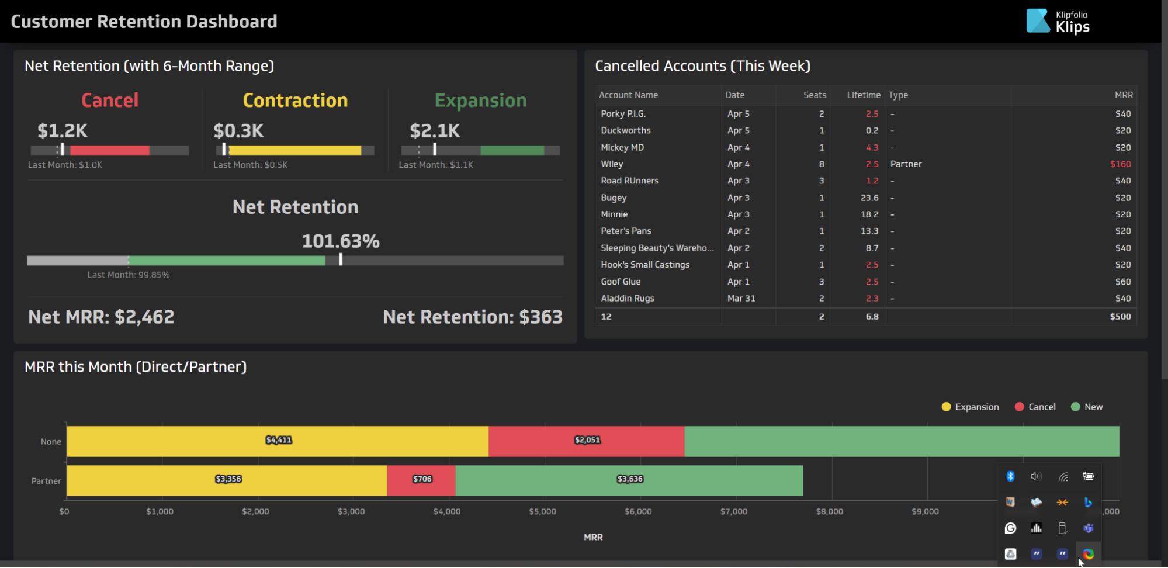This screenshot has height=568, width=1168.
Task: Sort table by Account Name column header
Action: tap(628, 95)
